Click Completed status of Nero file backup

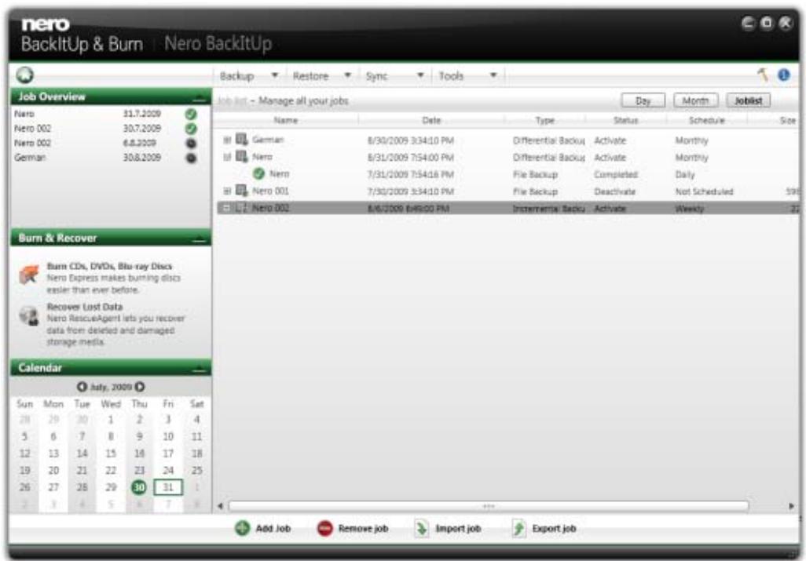[x=616, y=174]
